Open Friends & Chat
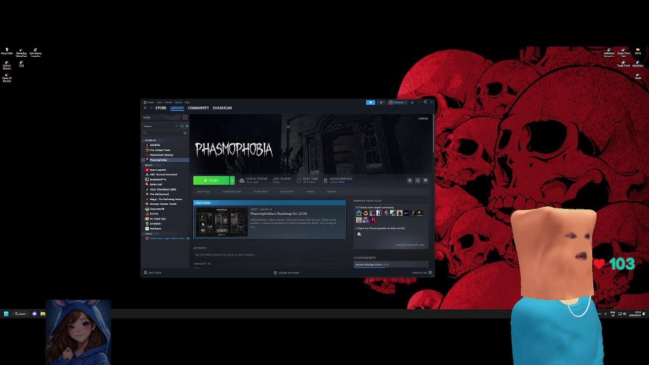 click(x=421, y=273)
